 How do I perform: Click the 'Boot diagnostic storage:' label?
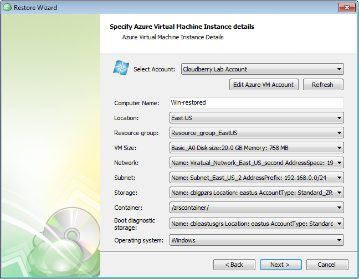pos(135,224)
